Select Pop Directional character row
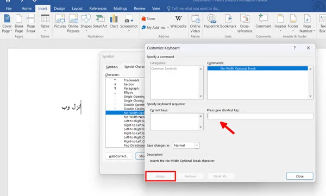The height and width of the screenshot is (196, 326). click(x=125, y=146)
